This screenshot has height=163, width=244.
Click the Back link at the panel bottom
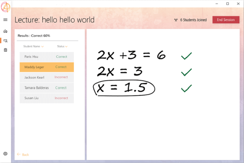(x=25, y=155)
